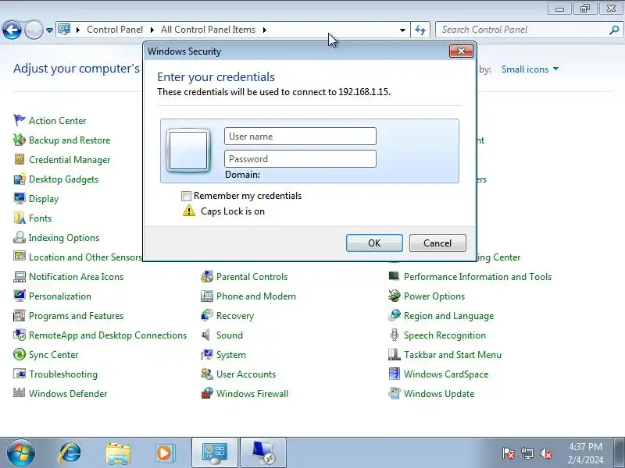This screenshot has width=625, height=468.
Task: Open Windows Defender link
Action: [x=68, y=394]
